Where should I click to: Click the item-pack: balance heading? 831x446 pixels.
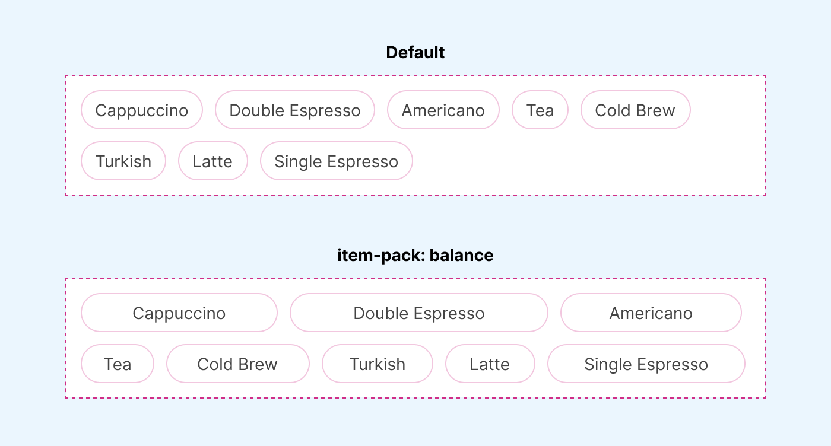click(415, 256)
